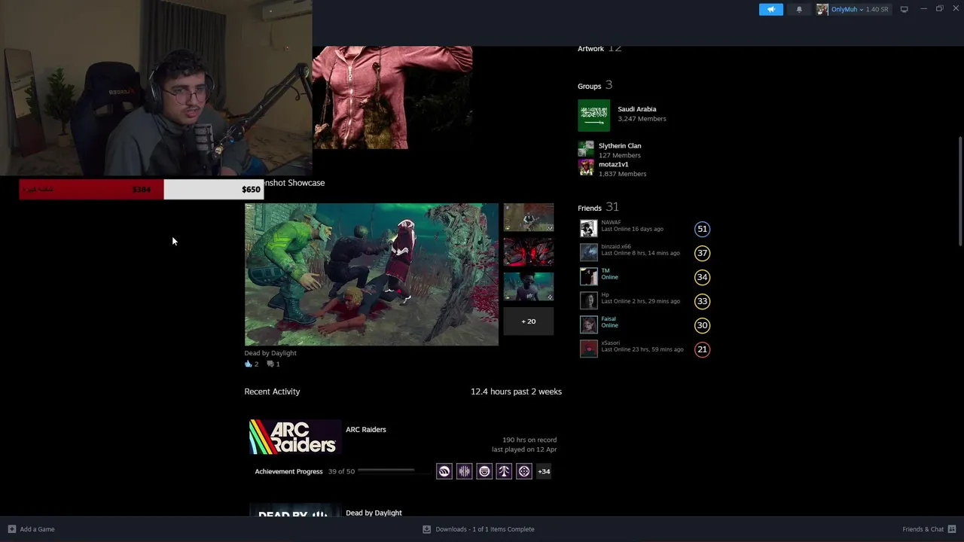This screenshot has height=542, width=964.
Task: Open the Groups list link
Action: (x=589, y=86)
